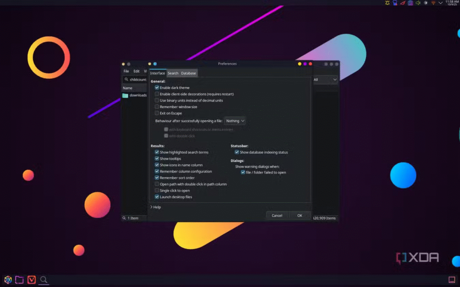Expand hidden system tray icons arrow
Viewport: 460px width, 287px height.
point(441,3)
